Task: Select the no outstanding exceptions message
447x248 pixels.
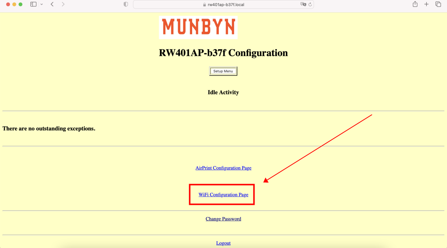Action: 49,129
